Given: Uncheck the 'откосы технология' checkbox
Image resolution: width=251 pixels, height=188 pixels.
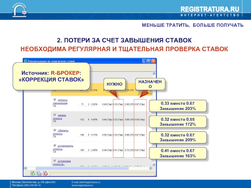Looking at the screenshot, I should [54, 100].
